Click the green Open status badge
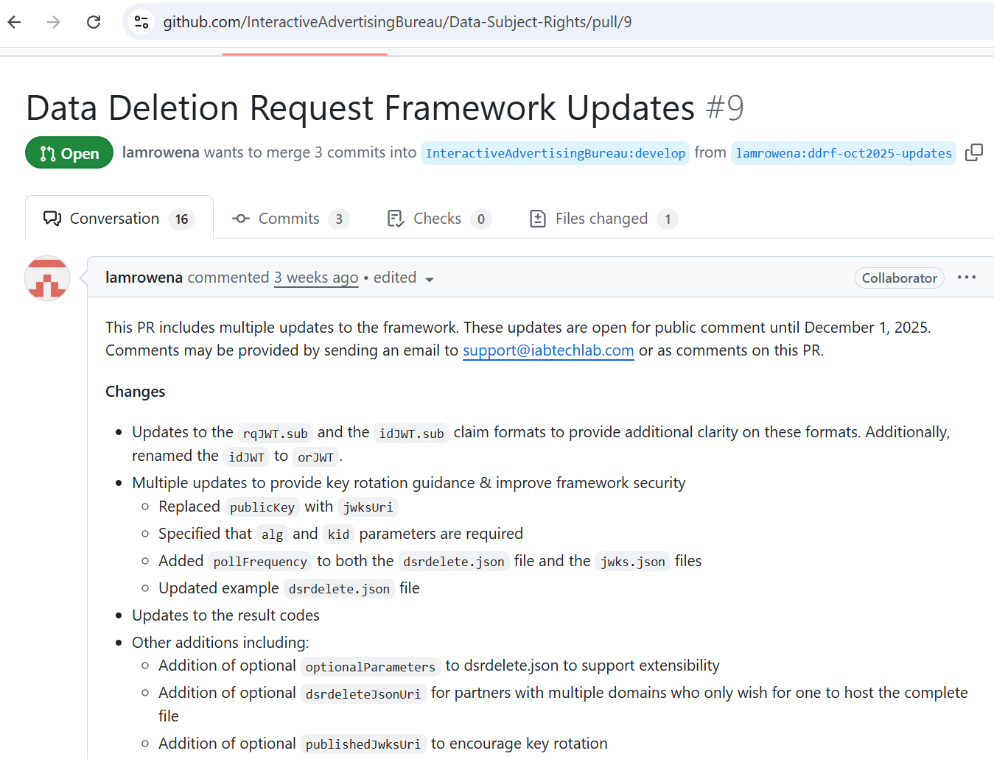 pyautogui.click(x=69, y=153)
